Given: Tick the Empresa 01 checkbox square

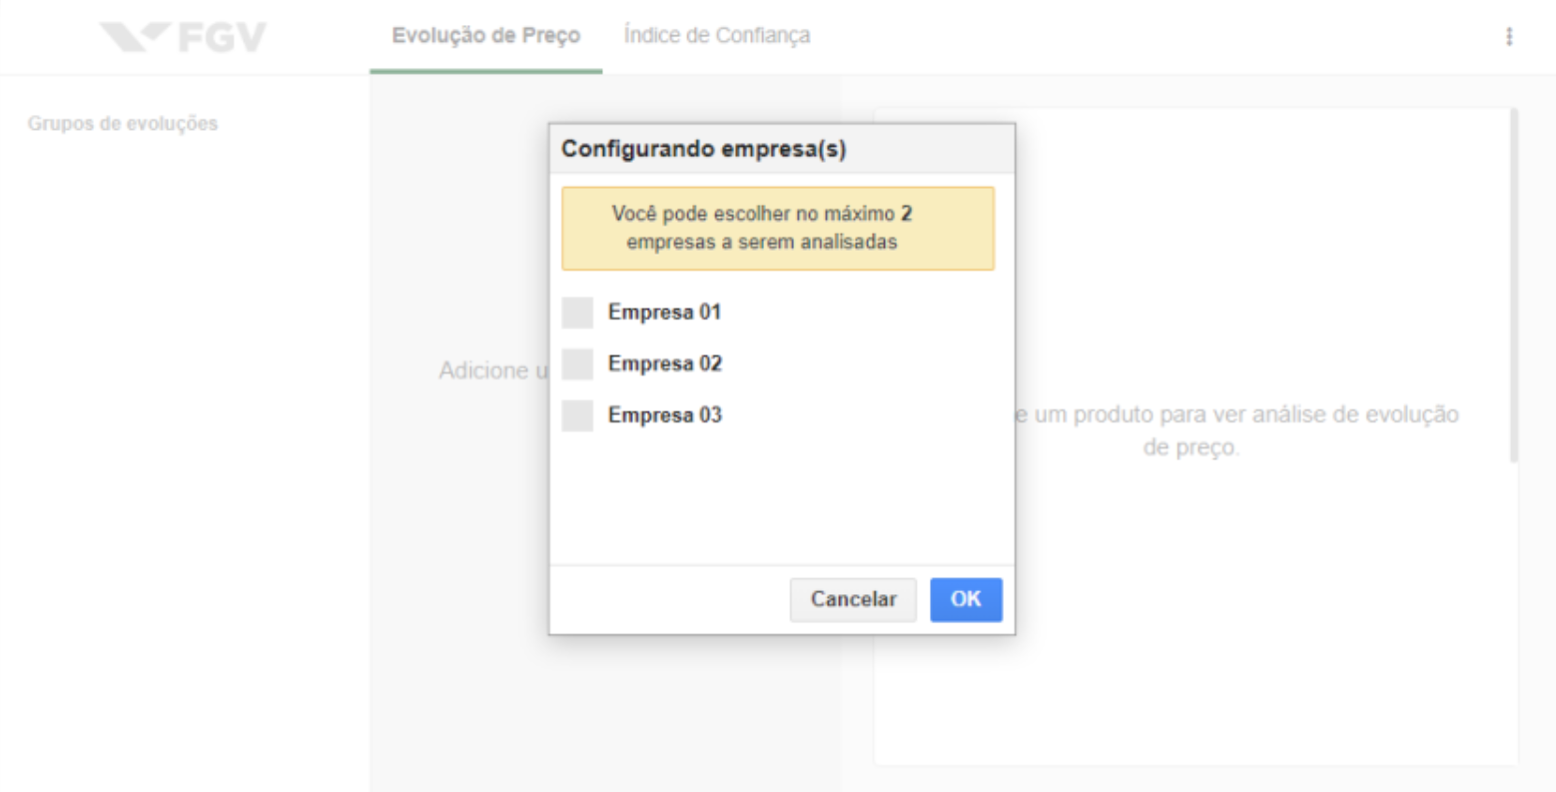Looking at the screenshot, I should point(577,313).
